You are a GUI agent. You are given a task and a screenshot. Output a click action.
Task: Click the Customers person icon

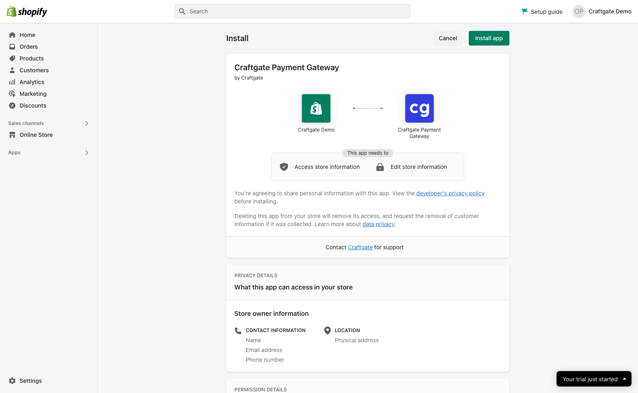[x=12, y=70]
